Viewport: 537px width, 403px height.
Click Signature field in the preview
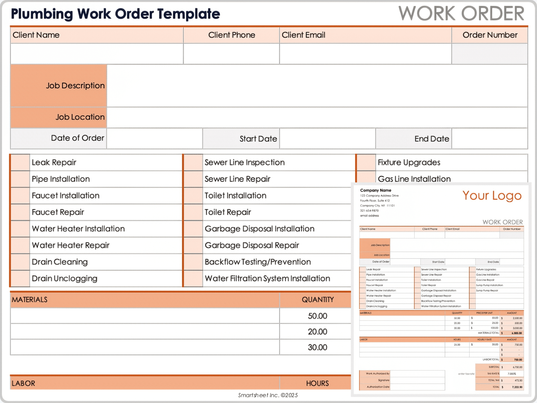[x=418, y=380]
